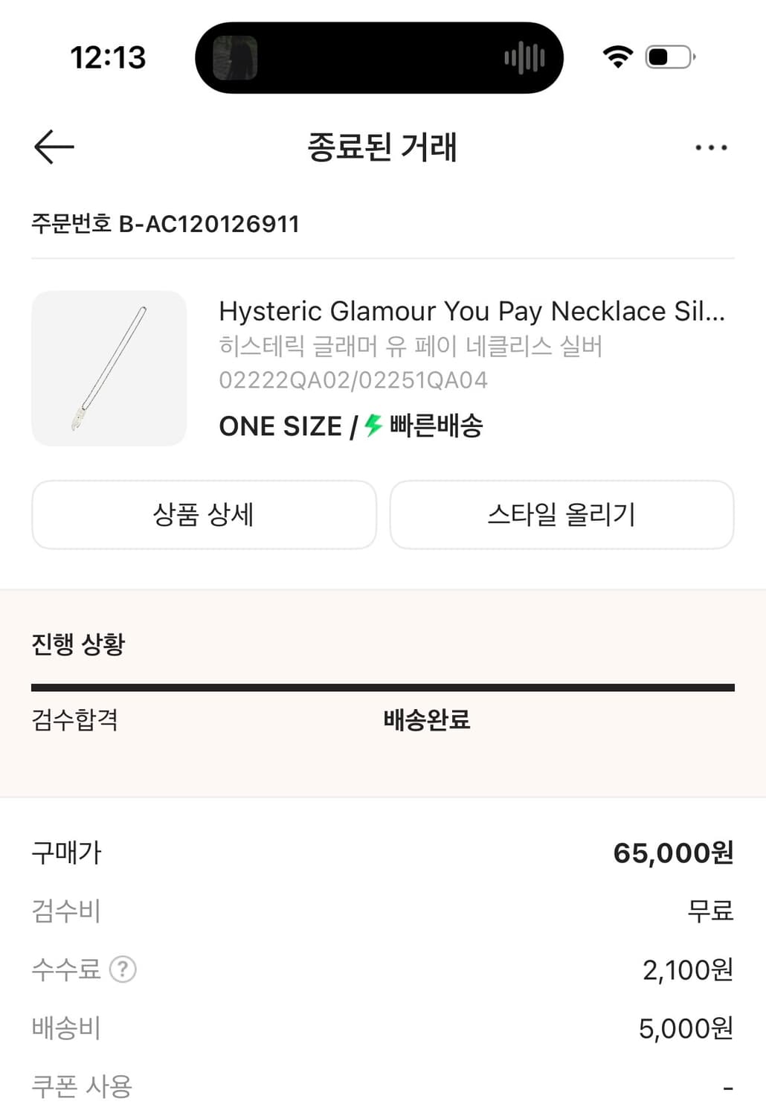Tap the Hysteric Glamour product title

(471, 311)
